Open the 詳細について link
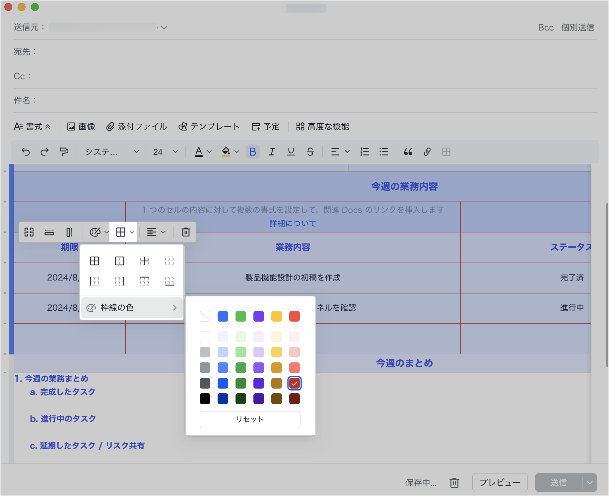The height and width of the screenshot is (496, 609). (x=293, y=223)
